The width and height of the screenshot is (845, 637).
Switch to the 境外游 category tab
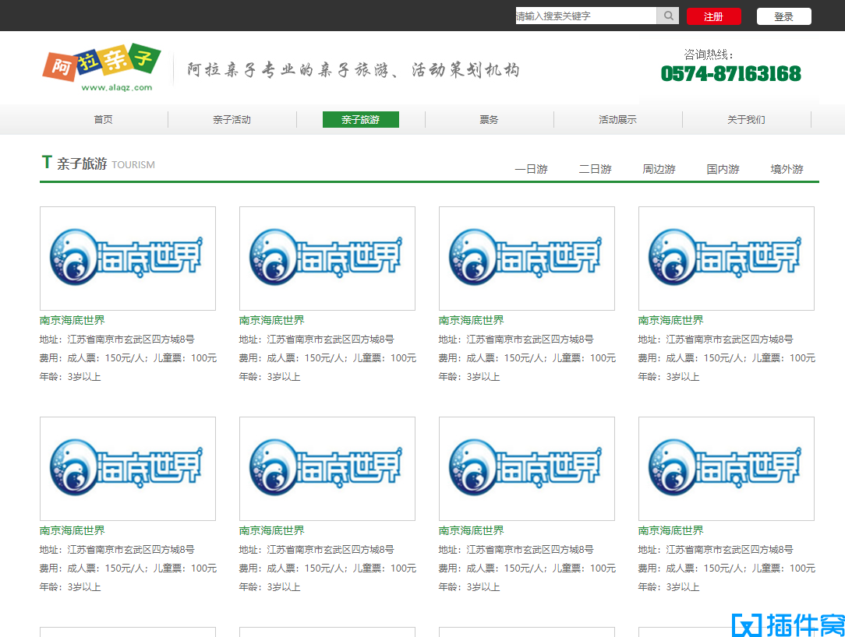click(787, 169)
